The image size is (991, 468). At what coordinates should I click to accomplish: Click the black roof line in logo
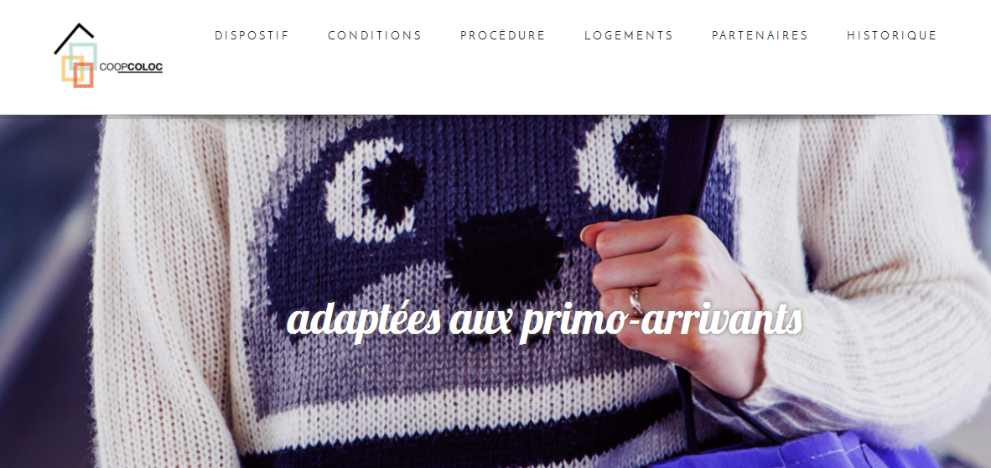pos(74,37)
